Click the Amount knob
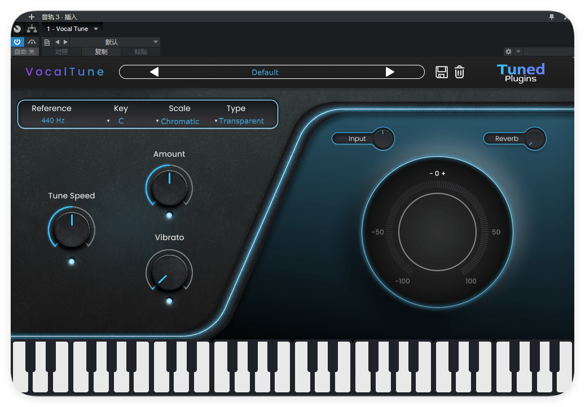 tap(169, 188)
